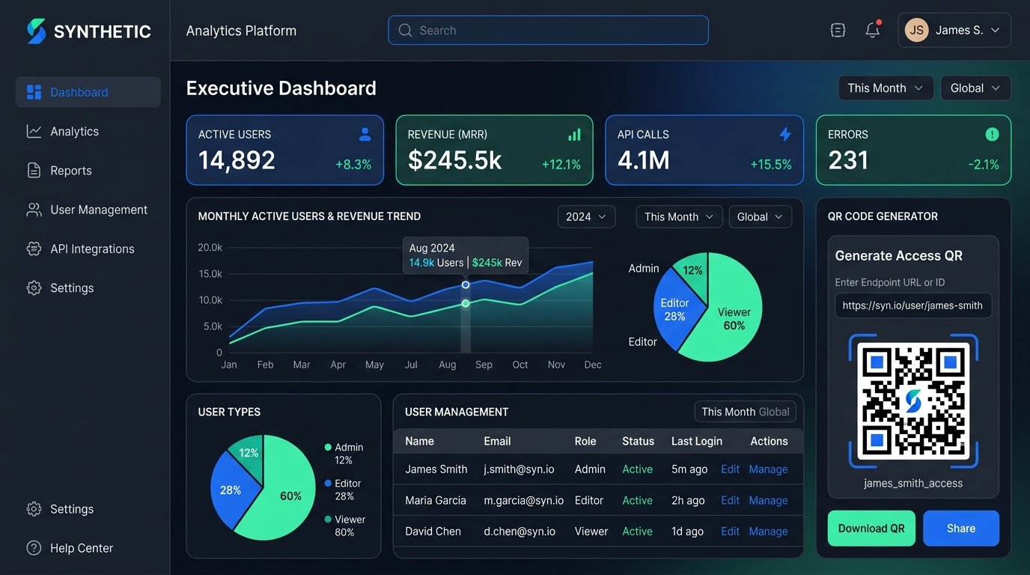Click the Admin legend dot in User Types
This screenshot has height=575, width=1030.
(x=328, y=448)
